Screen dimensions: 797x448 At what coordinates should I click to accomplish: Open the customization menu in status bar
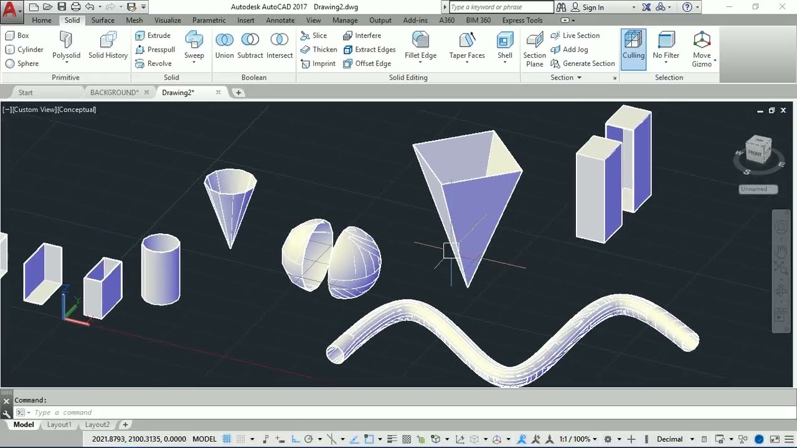coord(788,439)
